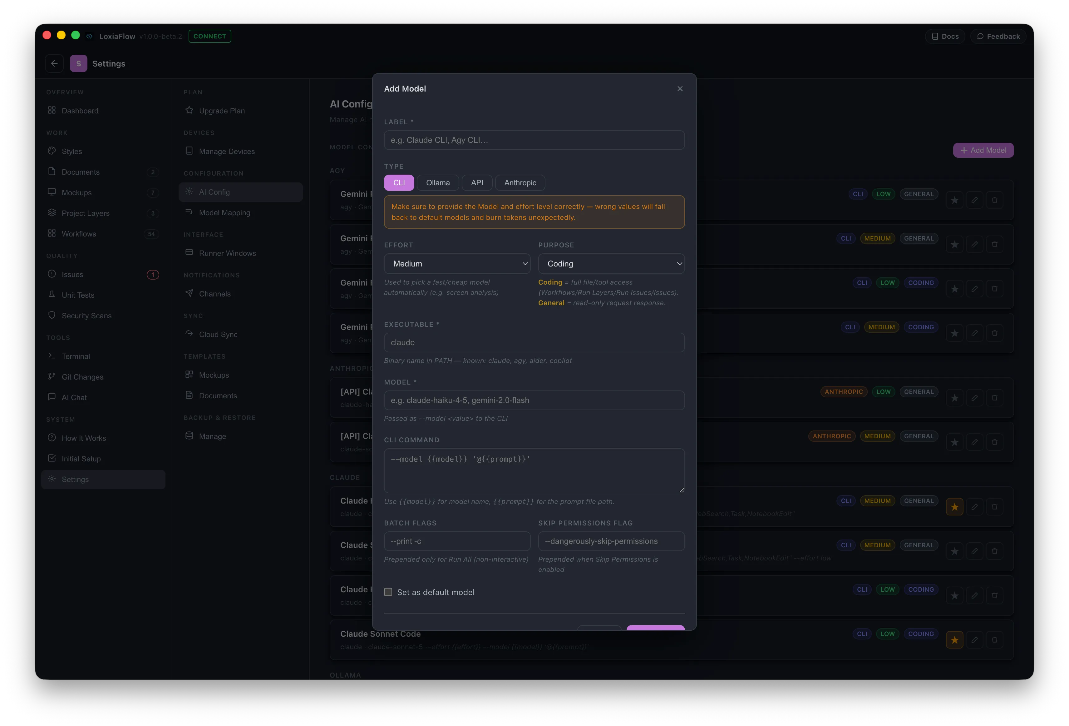Open the Effort dropdown set to Medium
The height and width of the screenshot is (726, 1069).
click(457, 264)
